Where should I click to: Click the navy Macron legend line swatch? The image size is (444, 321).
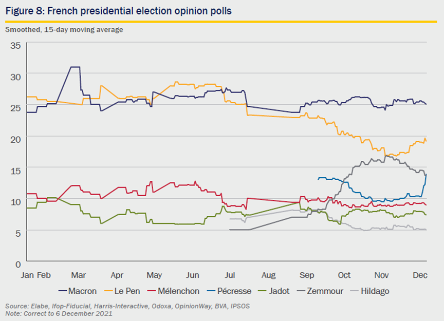(63, 291)
